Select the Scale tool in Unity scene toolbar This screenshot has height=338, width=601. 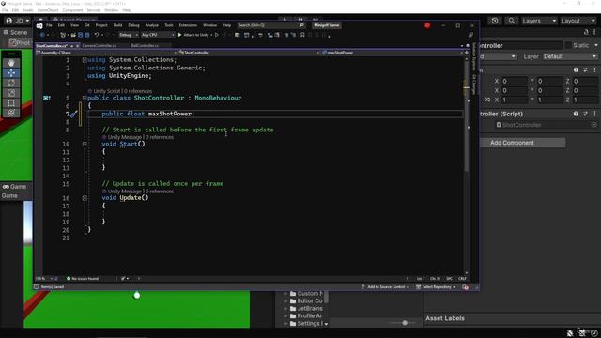(11, 93)
